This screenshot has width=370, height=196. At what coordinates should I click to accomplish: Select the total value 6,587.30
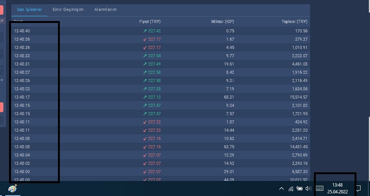pos(300,172)
